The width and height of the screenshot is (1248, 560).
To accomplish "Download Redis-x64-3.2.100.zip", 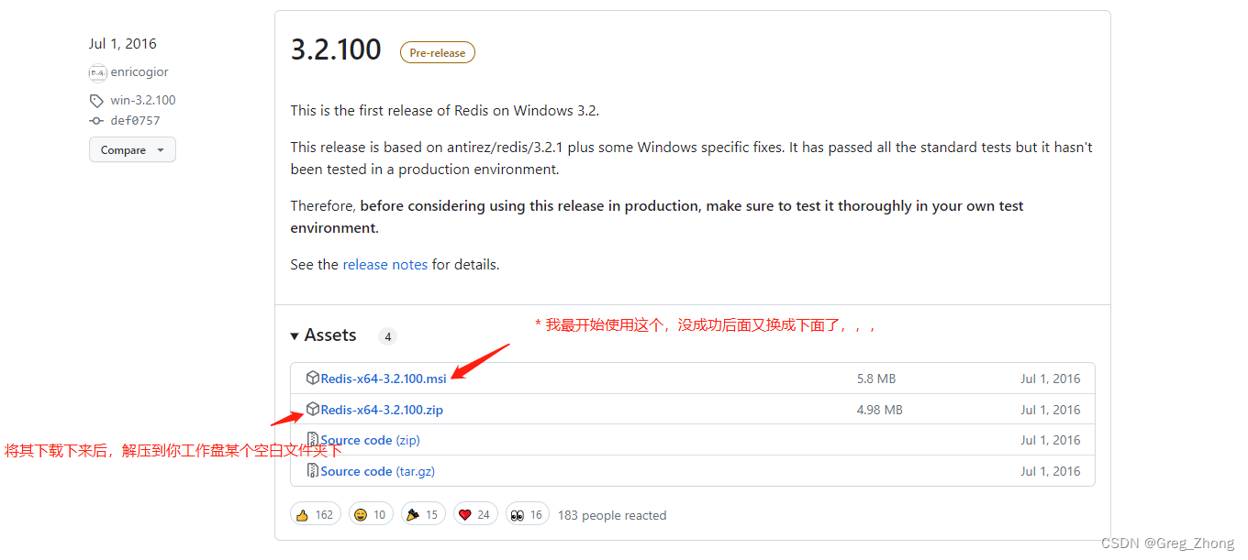I will click(382, 410).
